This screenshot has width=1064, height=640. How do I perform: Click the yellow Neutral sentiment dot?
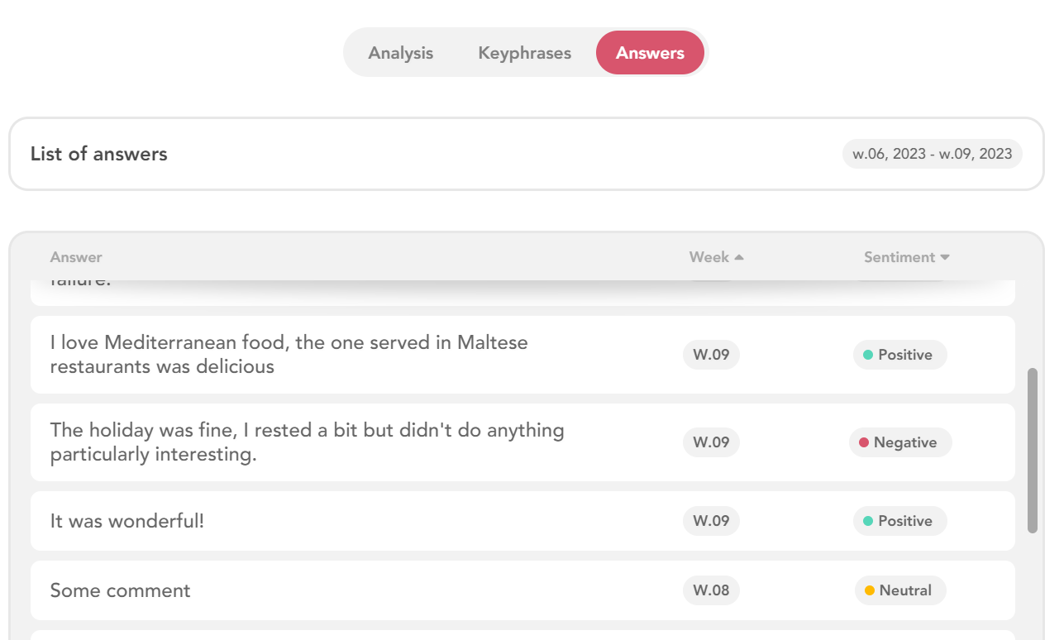(870, 590)
